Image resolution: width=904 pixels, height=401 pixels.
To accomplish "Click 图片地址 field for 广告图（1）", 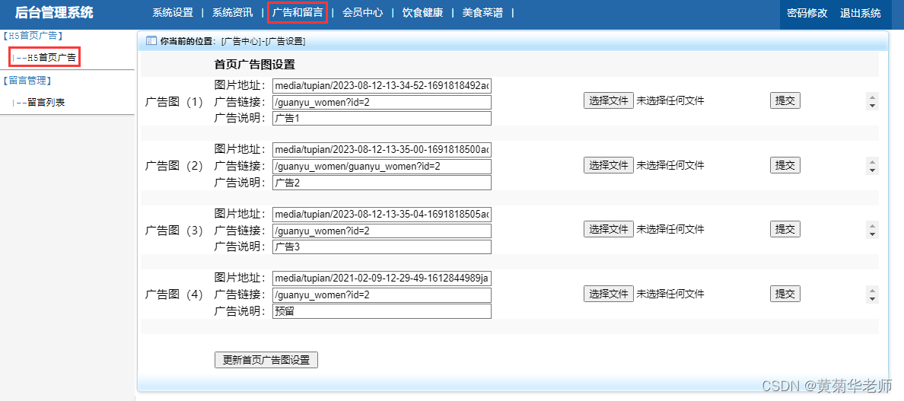I will tap(382, 86).
